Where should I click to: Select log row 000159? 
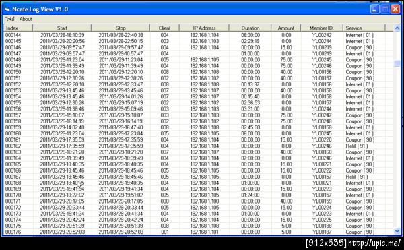(x=199, y=127)
